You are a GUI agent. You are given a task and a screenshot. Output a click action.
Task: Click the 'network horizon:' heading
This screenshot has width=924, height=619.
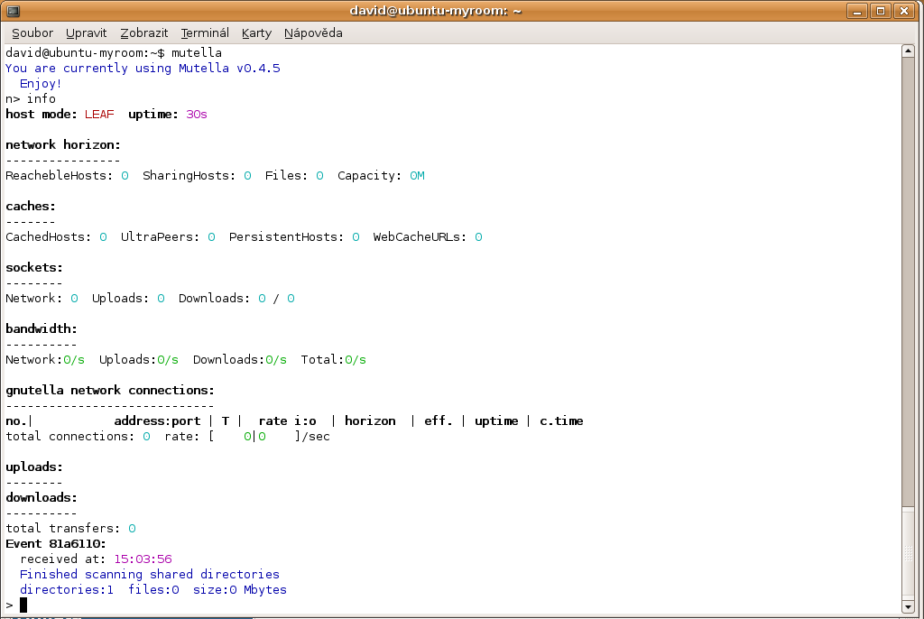(x=63, y=145)
